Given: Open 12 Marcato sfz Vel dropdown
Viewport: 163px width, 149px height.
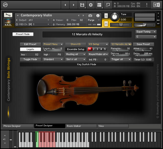Looking at the screenshot, I should coord(121,44).
